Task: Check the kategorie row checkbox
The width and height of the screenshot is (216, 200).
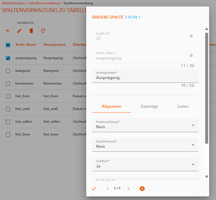Action: pos(8,71)
